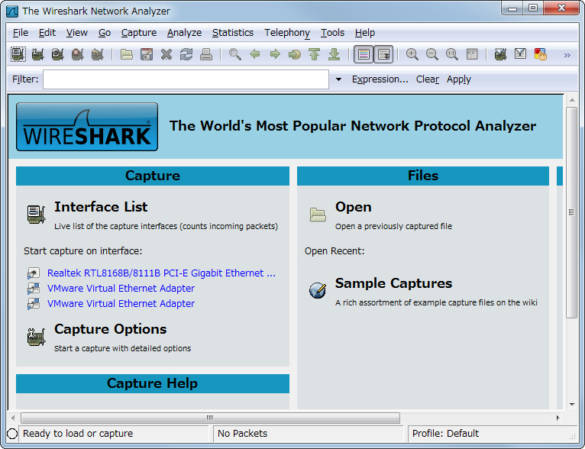Edit capture filters toolbar icon

click(x=500, y=54)
